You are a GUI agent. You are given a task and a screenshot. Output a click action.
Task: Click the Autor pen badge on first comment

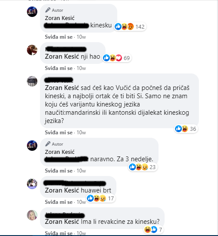point(54,10)
